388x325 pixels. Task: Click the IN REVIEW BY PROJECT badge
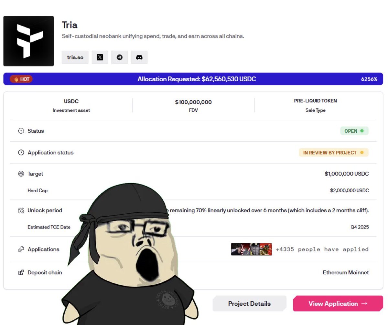pos(334,153)
